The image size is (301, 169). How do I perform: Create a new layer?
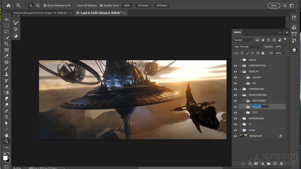pyautogui.click(x=275, y=163)
